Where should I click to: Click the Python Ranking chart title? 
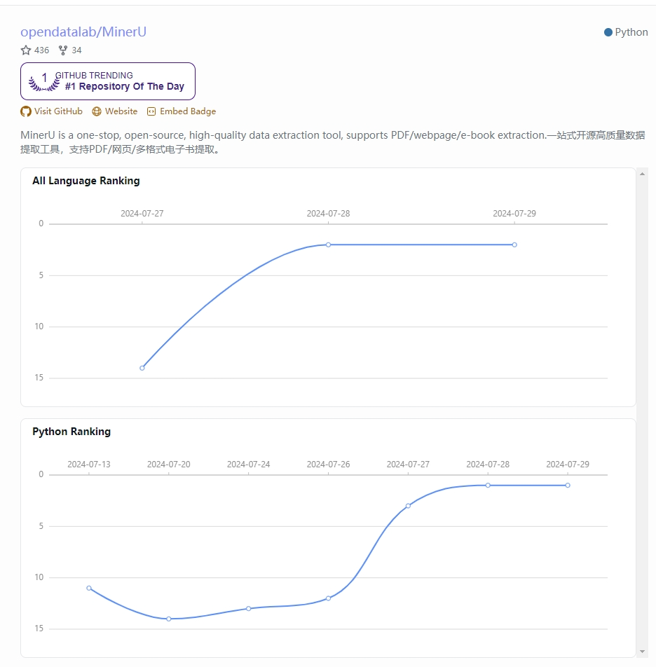click(x=71, y=432)
